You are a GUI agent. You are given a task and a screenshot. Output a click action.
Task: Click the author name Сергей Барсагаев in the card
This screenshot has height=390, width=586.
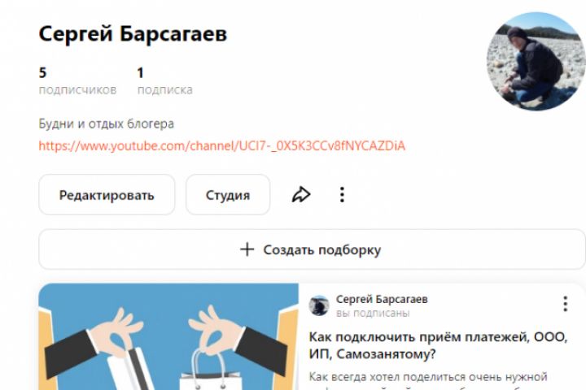(382, 299)
